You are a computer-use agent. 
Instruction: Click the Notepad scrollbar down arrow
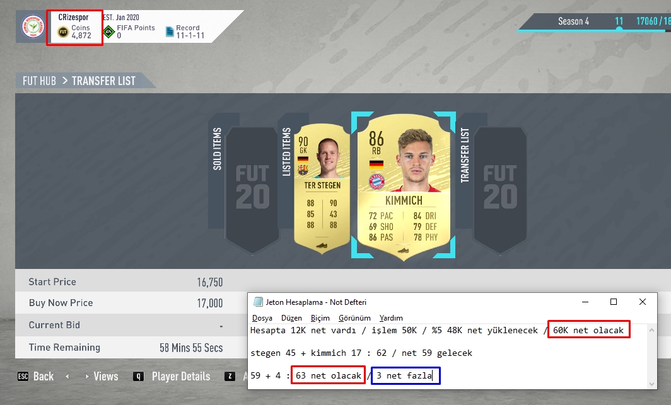(x=651, y=384)
